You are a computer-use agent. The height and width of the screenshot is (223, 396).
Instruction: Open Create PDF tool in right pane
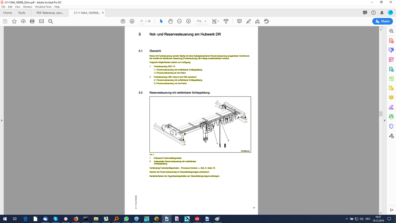391,41
